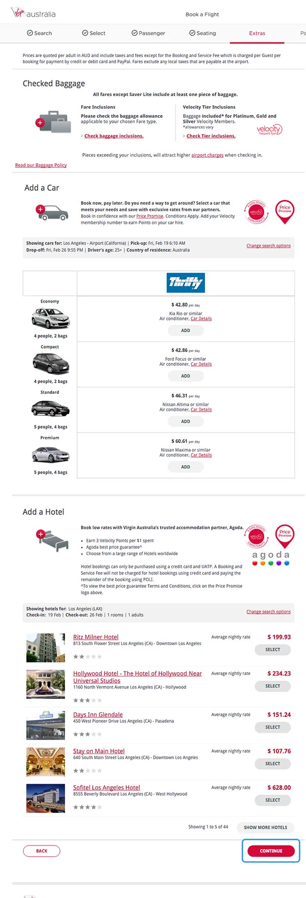Screen dimensions: 306x898
Task: Select the Ritz Milner Hotel
Action: click(x=272, y=650)
